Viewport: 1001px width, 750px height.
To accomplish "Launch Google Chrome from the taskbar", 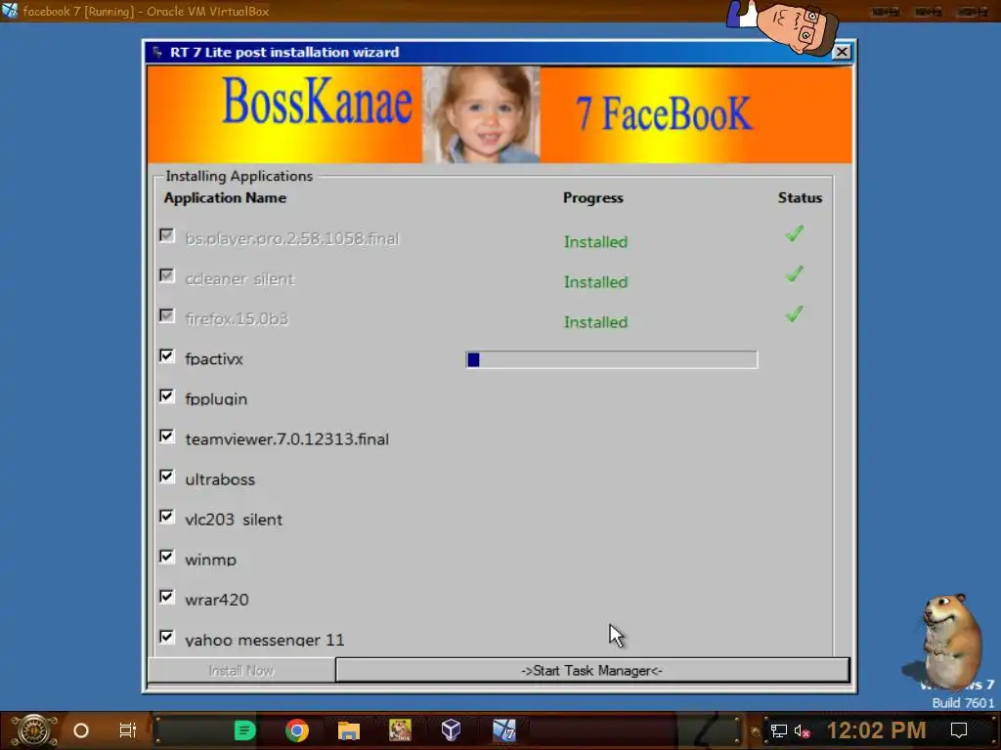I will [297, 730].
